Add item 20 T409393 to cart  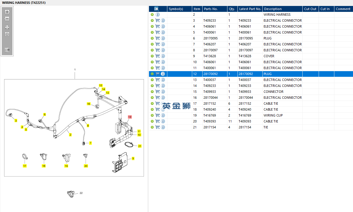coord(158,121)
